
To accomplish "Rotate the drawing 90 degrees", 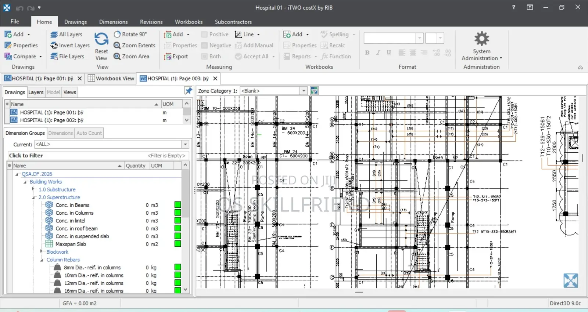I will pyautogui.click(x=130, y=35).
